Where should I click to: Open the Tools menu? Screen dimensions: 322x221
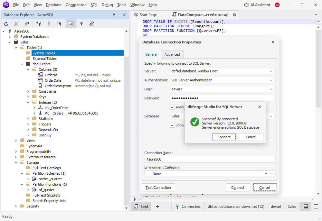[122, 5]
